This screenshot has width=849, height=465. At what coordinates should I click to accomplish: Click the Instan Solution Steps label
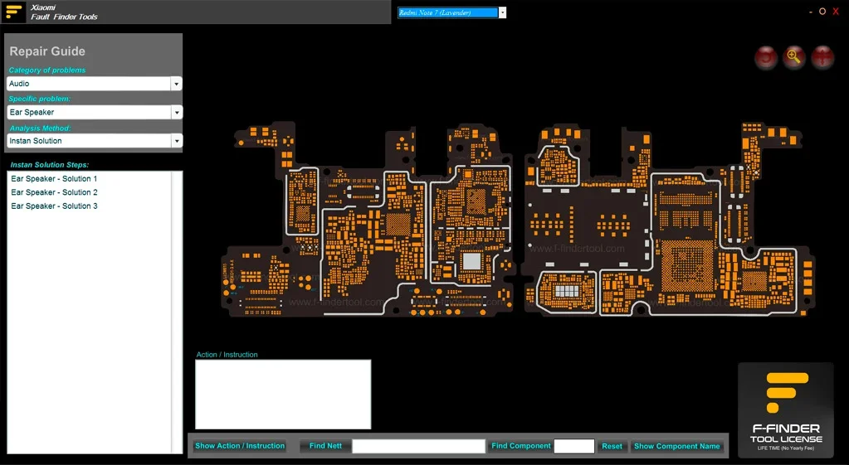49,165
